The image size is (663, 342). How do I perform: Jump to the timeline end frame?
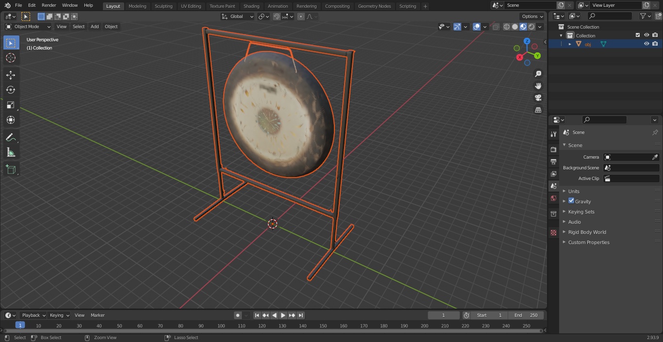pos(300,315)
